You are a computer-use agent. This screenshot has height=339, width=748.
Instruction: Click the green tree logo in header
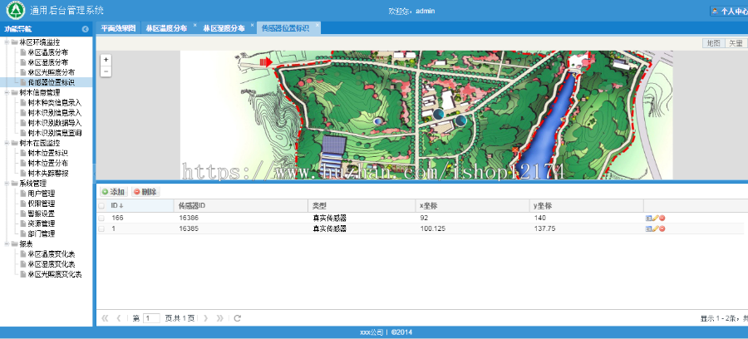tap(15, 10)
